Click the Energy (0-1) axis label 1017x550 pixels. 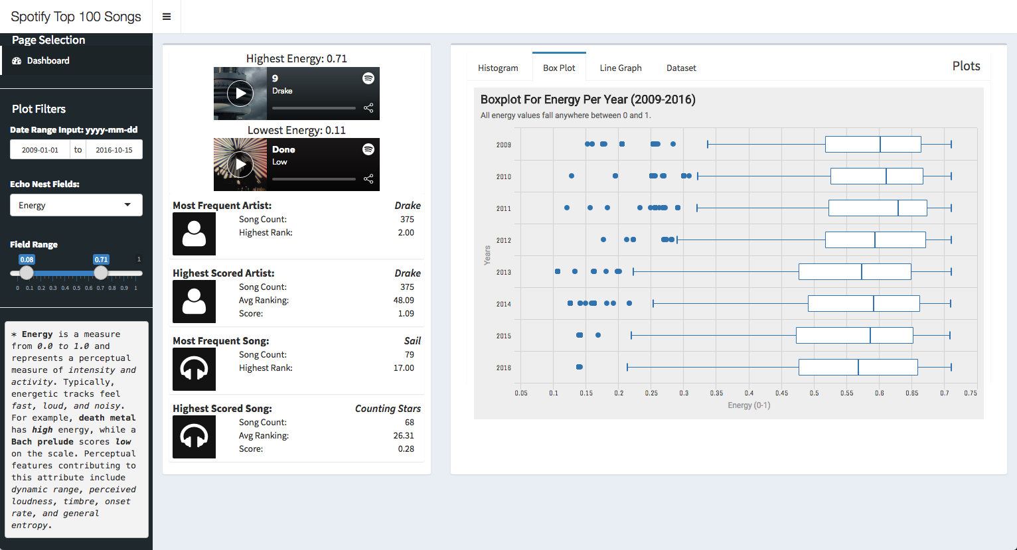click(x=749, y=405)
